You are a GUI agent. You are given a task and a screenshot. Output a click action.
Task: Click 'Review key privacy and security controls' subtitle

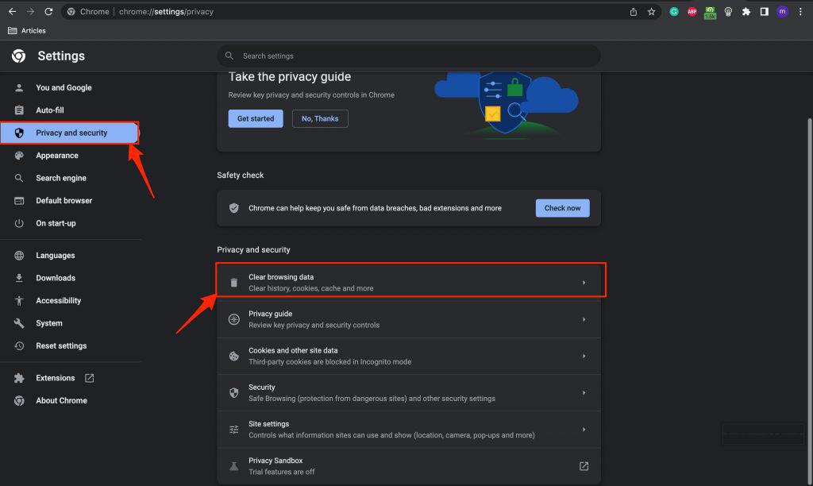click(x=314, y=326)
